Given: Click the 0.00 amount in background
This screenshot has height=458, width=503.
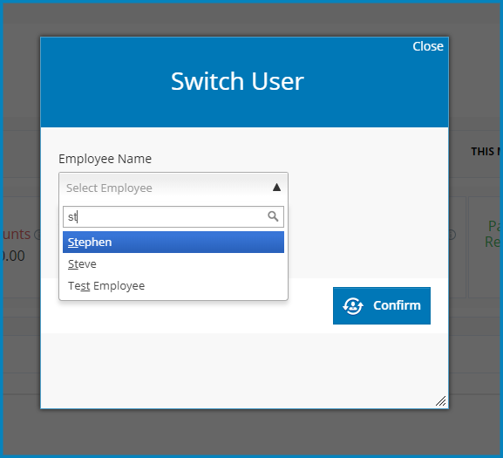Looking at the screenshot, I should click(13, 256).
